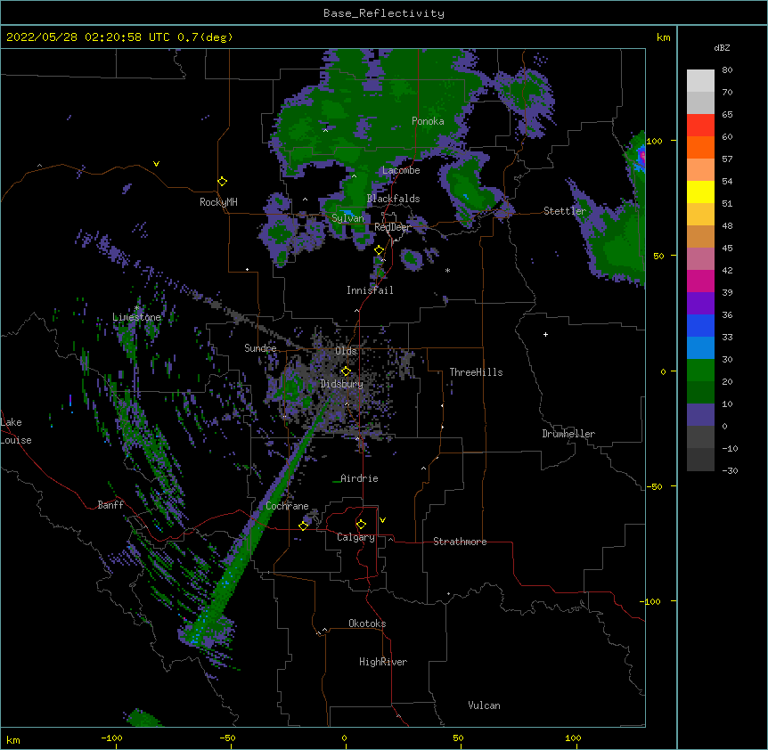
Task: Click the 57 value in the dBZ legend
Action: (727, 159)
